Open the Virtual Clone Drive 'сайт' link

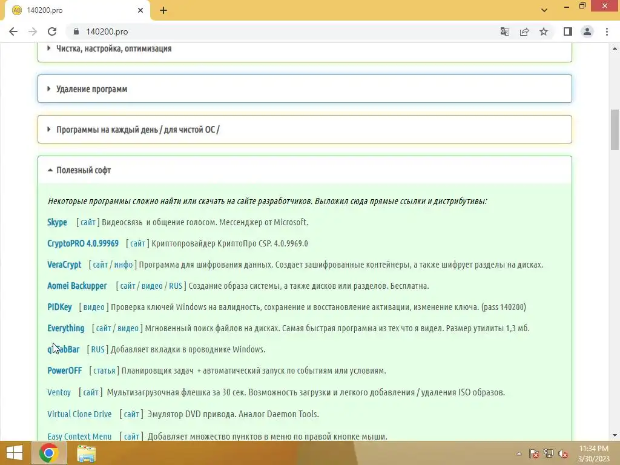[x=131, y=414]
